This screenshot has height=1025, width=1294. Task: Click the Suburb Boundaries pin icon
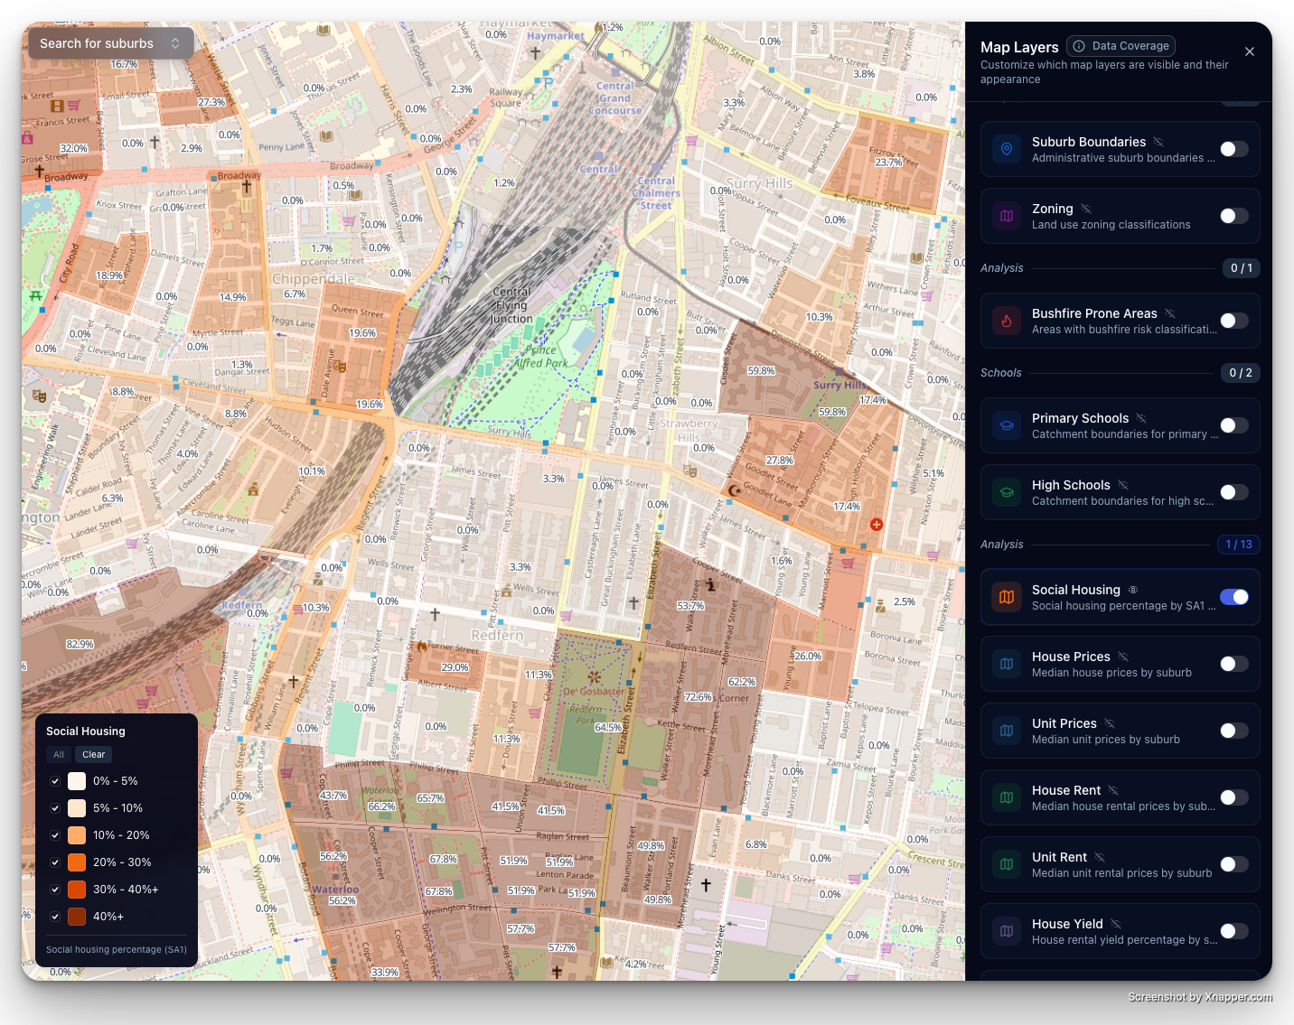tap(1007, 149)
